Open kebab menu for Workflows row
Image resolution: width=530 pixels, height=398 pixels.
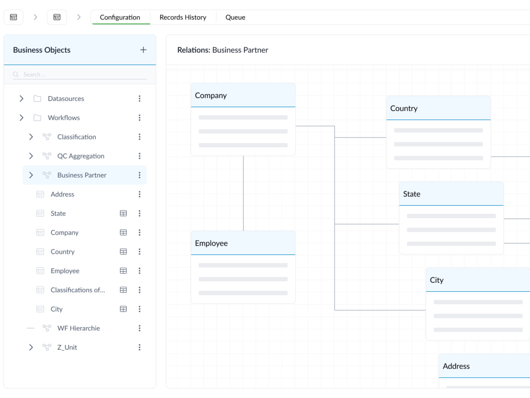tap(139, 118)
